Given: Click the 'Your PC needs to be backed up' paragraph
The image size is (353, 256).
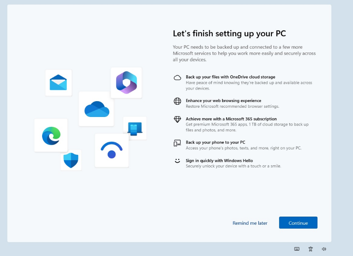Looking at the screenshot, I should tap(244, 53).
